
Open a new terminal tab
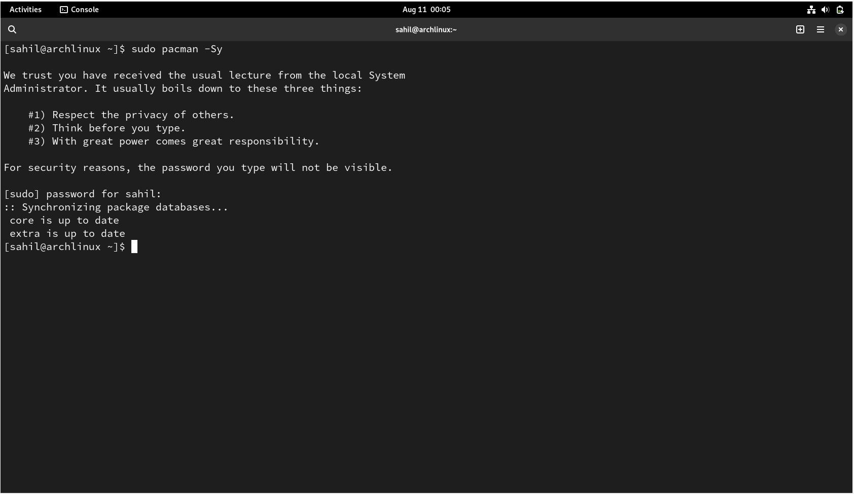[800, 29]
